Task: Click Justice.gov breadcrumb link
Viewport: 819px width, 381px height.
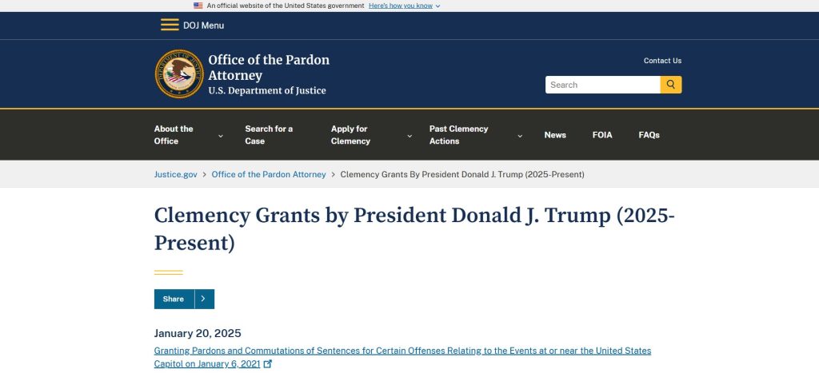Action: point(175,174)
